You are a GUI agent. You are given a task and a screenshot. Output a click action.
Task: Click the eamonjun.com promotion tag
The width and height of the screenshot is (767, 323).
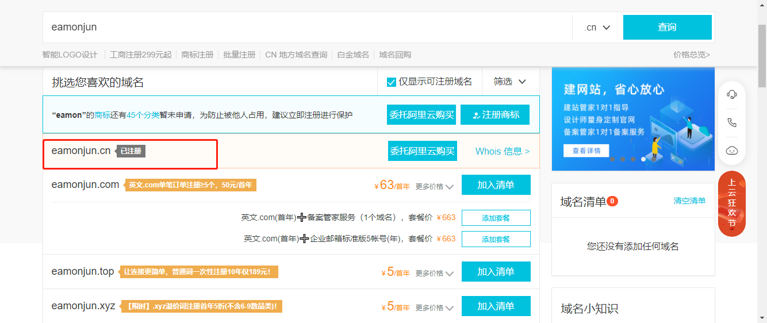pyautogui.click(x=190, y=185)
